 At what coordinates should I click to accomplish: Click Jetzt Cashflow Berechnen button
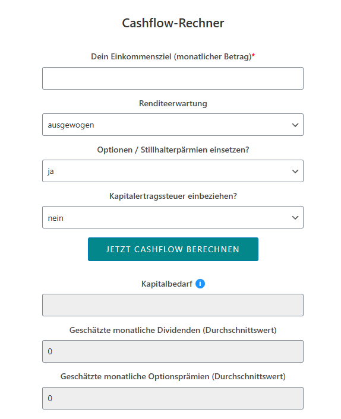tap(173, 249)
